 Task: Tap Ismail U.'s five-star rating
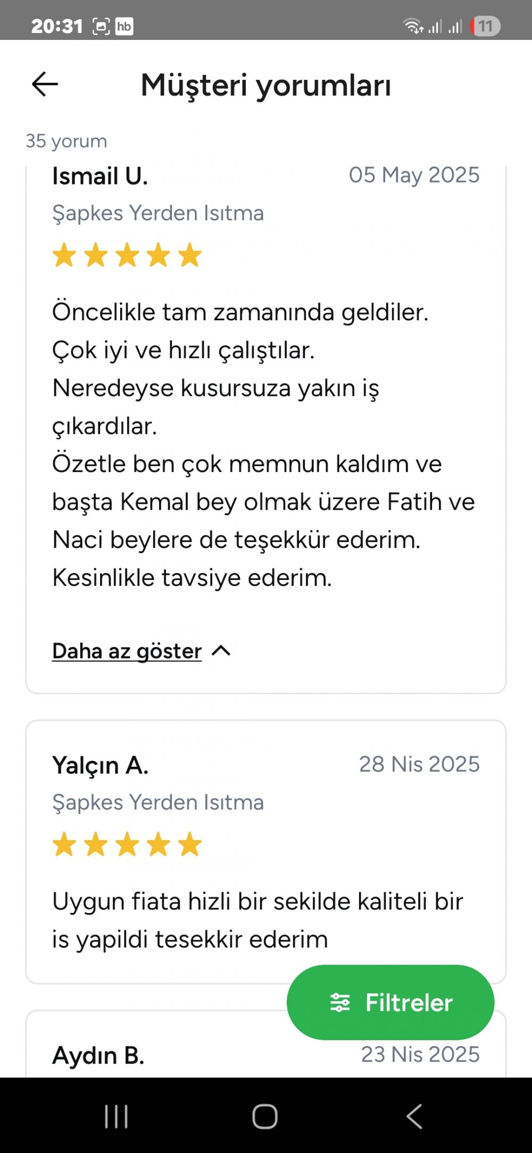(x=127, y=255)
